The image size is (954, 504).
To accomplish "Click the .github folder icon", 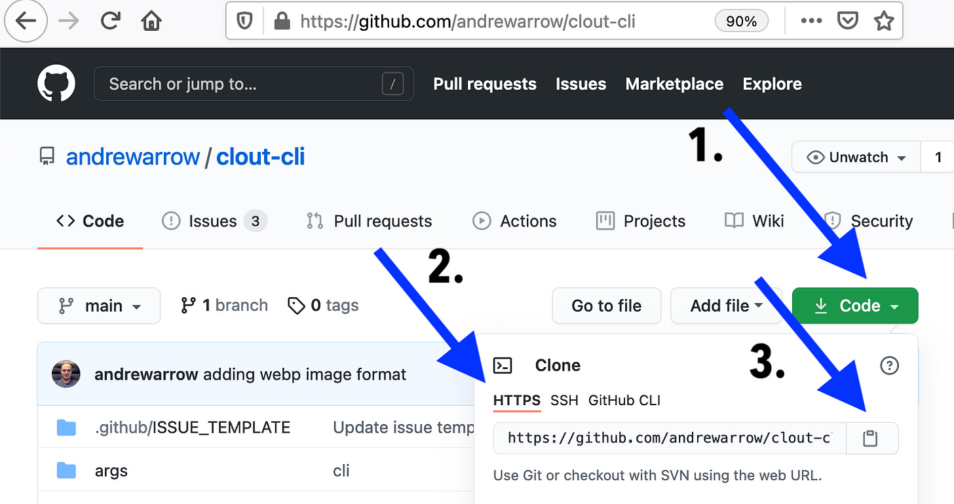I will pos(66,428).
